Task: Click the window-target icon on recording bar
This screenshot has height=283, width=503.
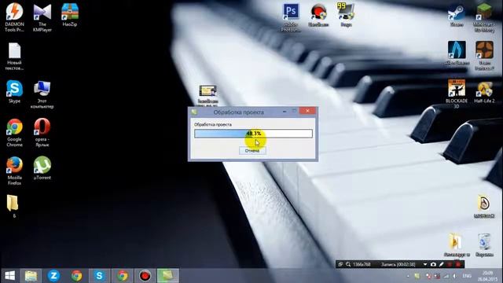Action: (340, 264)
